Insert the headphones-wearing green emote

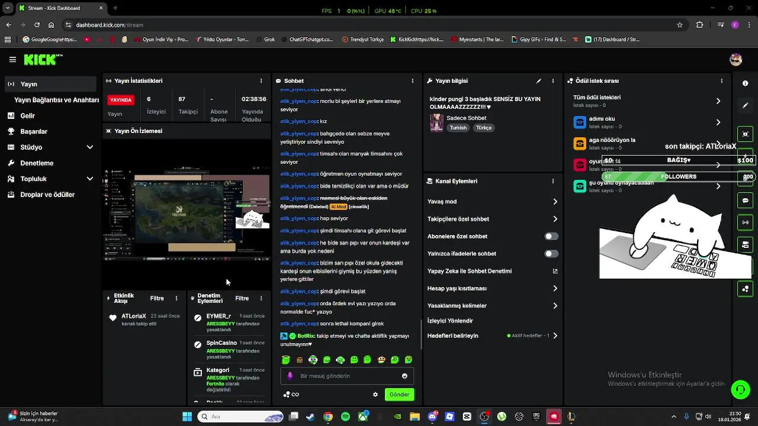pyautogui.click(x=340, y=360)
